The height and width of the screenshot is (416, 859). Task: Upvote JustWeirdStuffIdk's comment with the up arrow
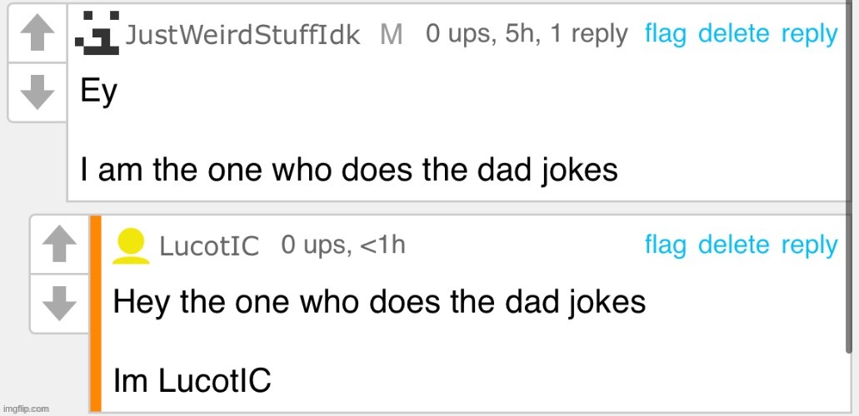[37, 32]
